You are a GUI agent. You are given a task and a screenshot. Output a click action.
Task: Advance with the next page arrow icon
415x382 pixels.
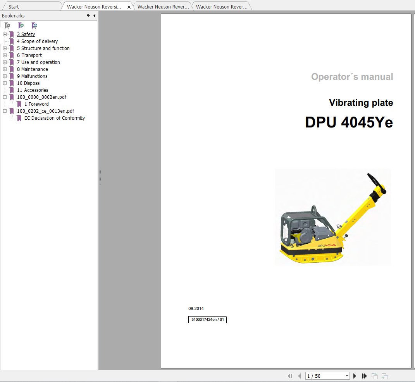(355, 376)
